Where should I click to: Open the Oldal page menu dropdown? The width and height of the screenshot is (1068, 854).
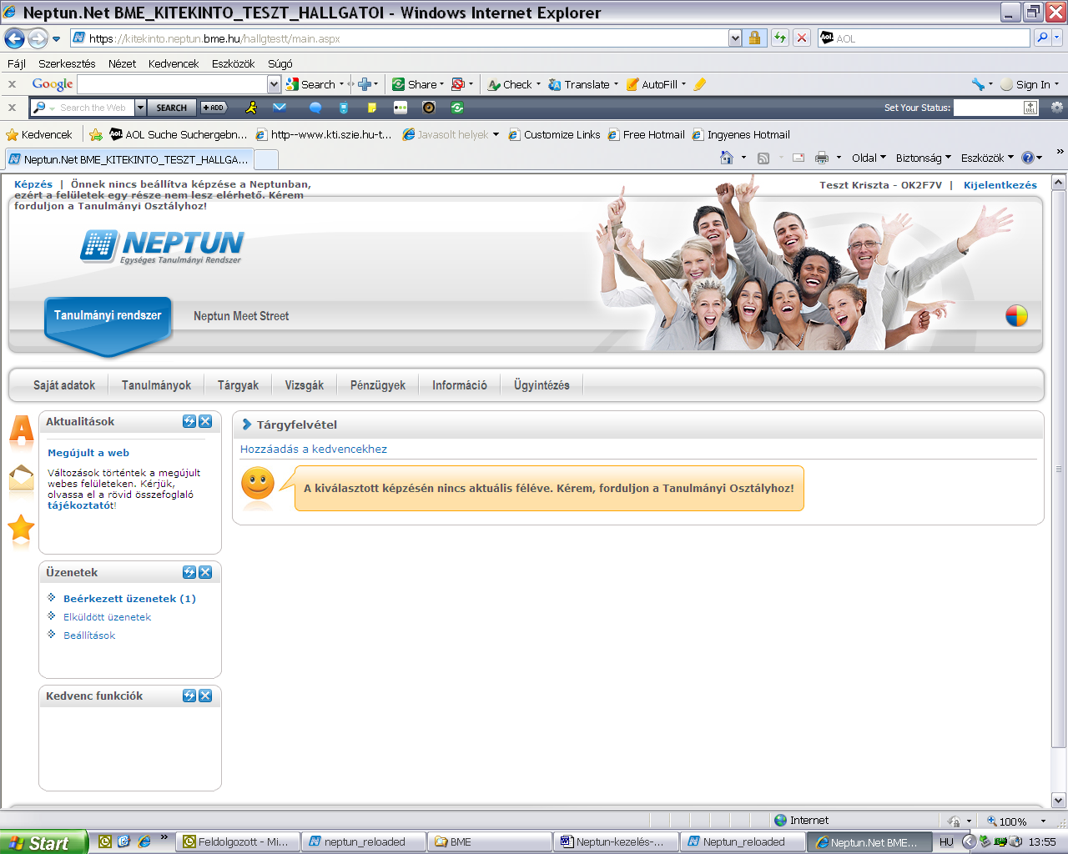[x=869, y=158]
